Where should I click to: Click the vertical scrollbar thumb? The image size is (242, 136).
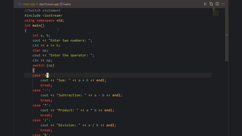tap(227, 35)
